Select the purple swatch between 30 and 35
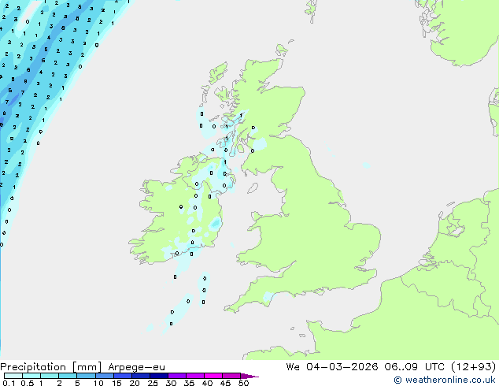The height and width of the screenshot is (386, 499). (x=176, y=376)
